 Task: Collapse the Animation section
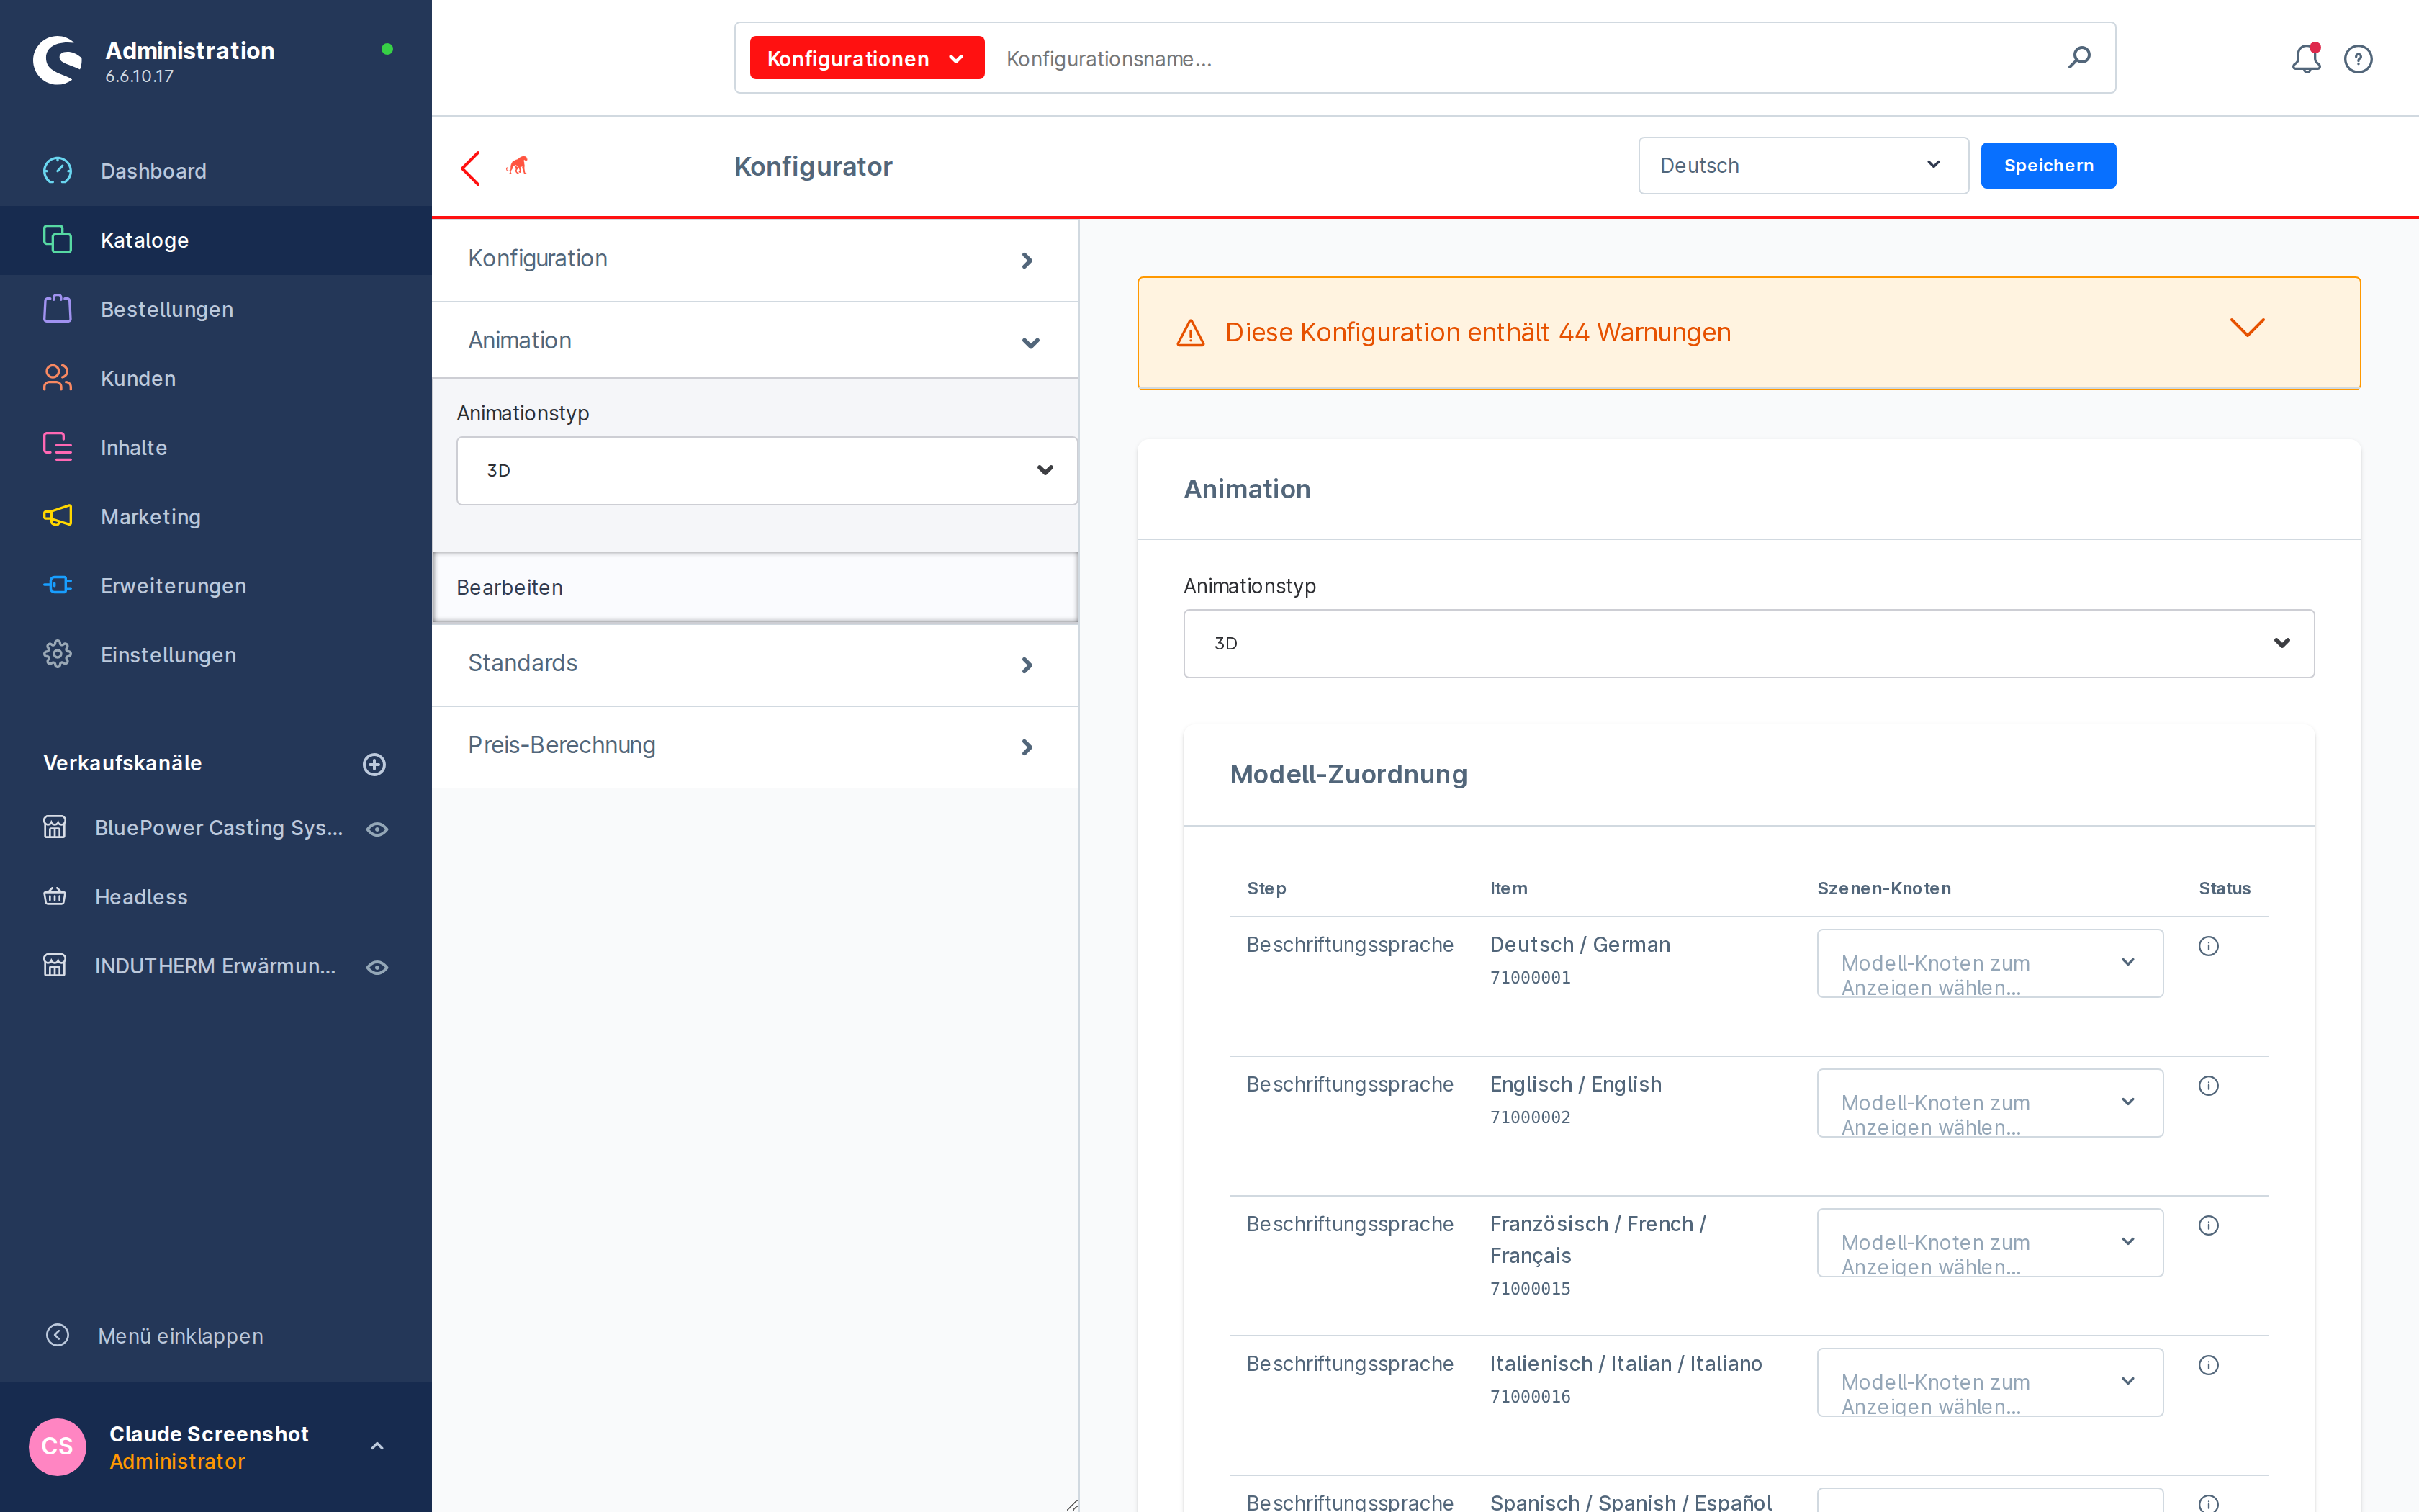(x=754, y=341)
